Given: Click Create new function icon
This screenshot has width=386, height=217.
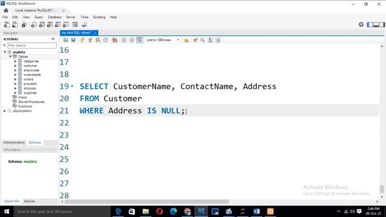Looking at the screenshot, I should [x=66, y=25].
